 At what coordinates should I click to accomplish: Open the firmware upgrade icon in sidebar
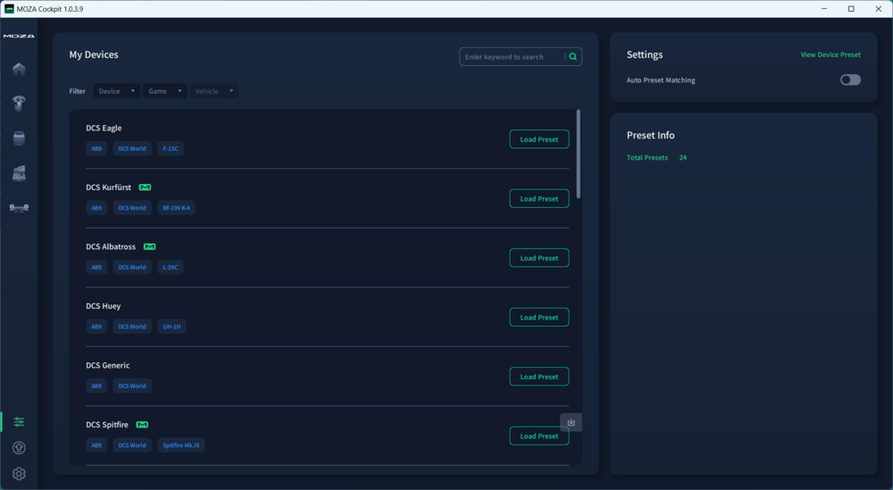point(19,448)
